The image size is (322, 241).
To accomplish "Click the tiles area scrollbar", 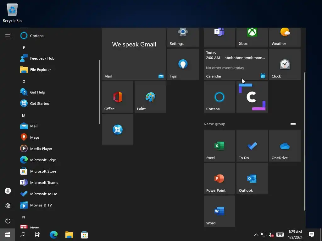I will 304,142.
